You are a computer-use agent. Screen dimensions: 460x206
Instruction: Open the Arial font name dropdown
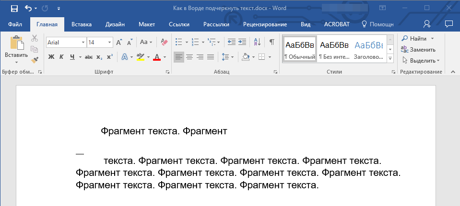pyautogui.click(x=83, y=42)
